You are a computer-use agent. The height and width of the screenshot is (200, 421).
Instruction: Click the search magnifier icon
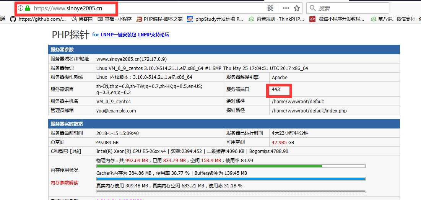[x=313, y=8]
